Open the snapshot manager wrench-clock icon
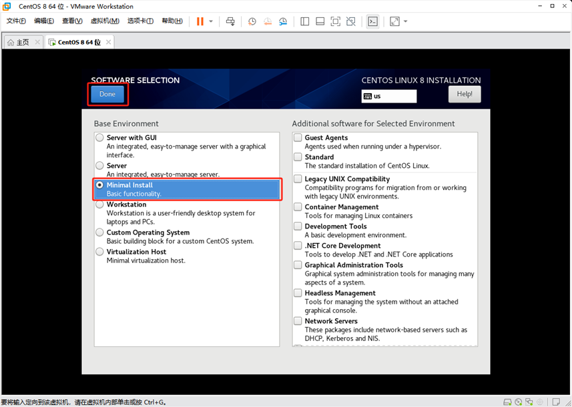The width and height of the screenshot is (572, 407). pyautogui.click(x=283, y=21)
